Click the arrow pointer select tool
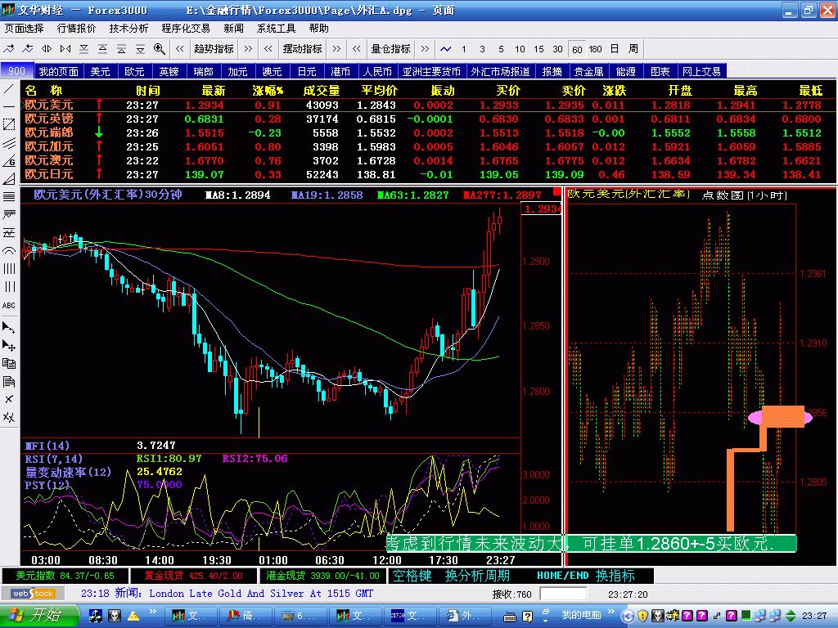The height and width of the screenshot is (628, 838). 9,327
